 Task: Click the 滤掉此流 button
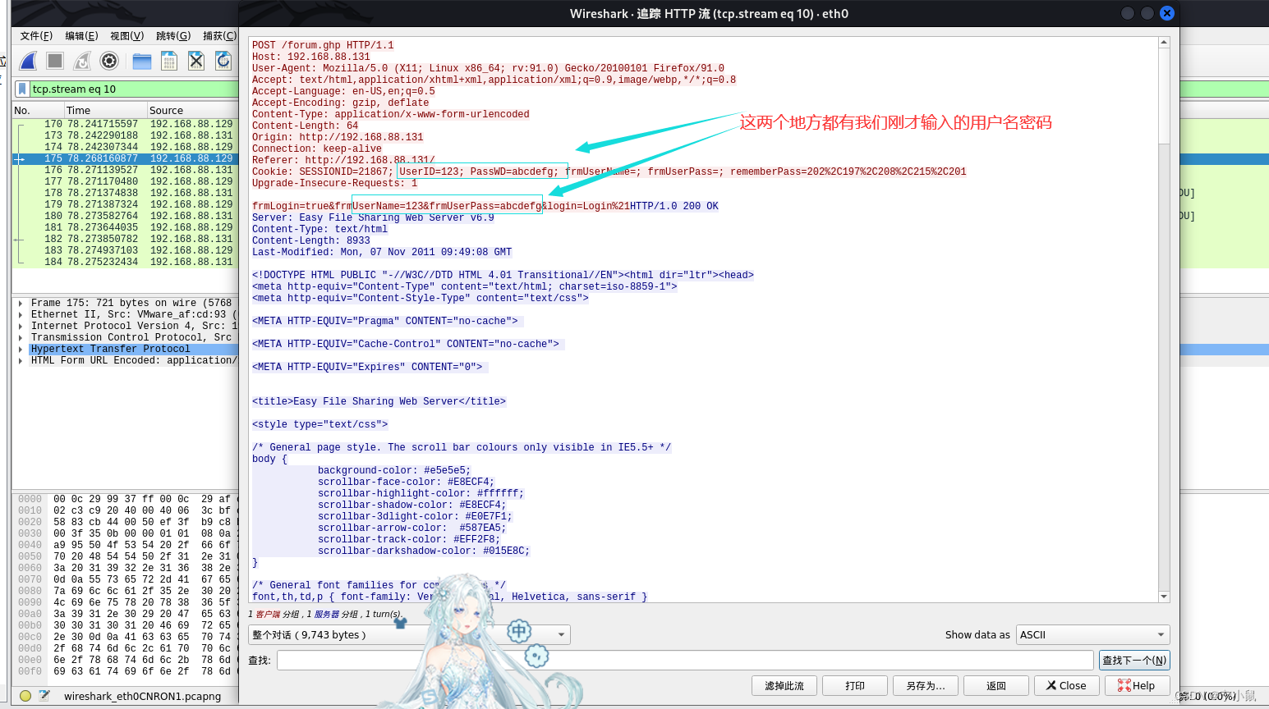point(784,685)
